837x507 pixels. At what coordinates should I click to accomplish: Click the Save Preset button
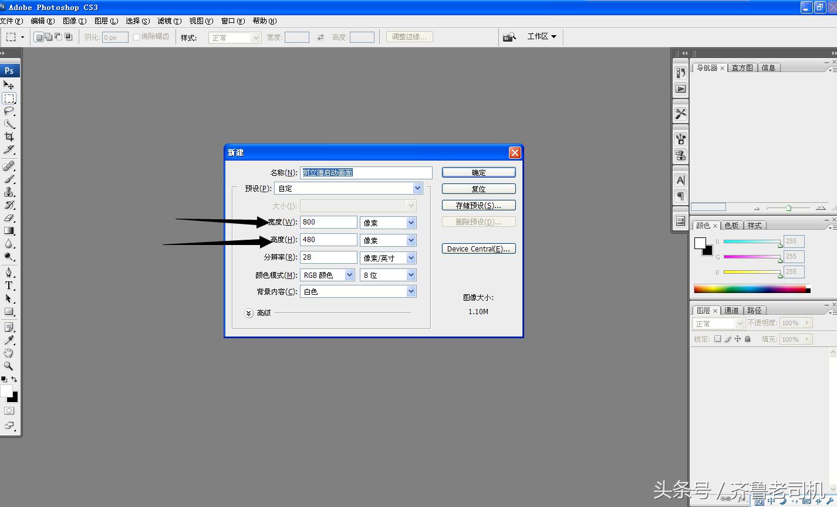[x=478, y=205]
